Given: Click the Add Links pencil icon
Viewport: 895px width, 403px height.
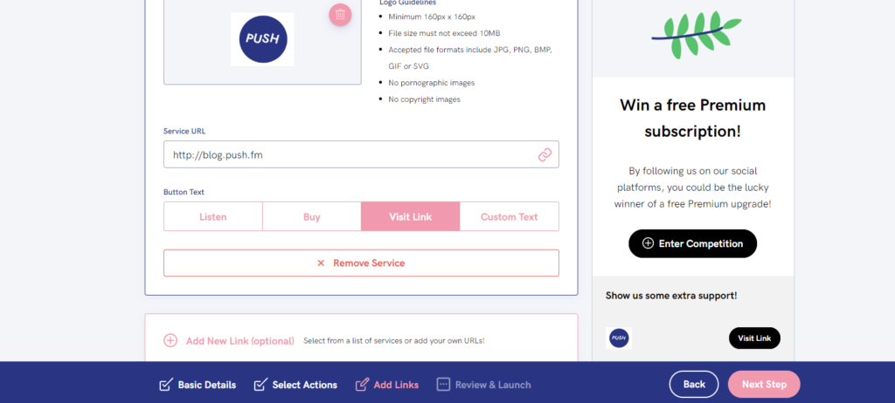Looking at the screenshot, I should coord(362,385).
